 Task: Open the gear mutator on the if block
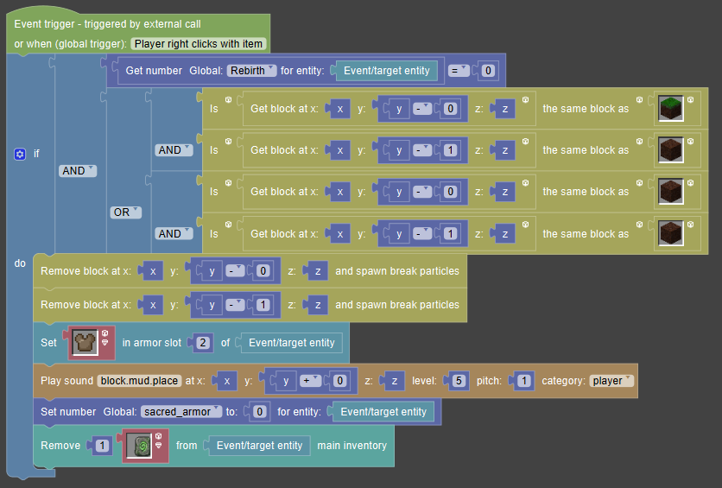pos(20,154)
